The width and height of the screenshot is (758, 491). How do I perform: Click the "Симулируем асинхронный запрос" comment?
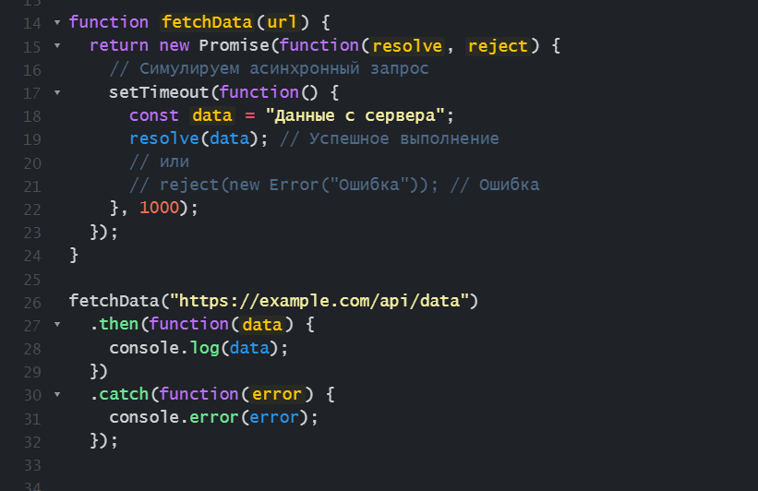[268, 69]
